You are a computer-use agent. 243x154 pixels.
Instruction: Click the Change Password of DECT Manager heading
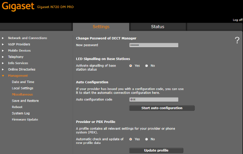coord(106,38)
